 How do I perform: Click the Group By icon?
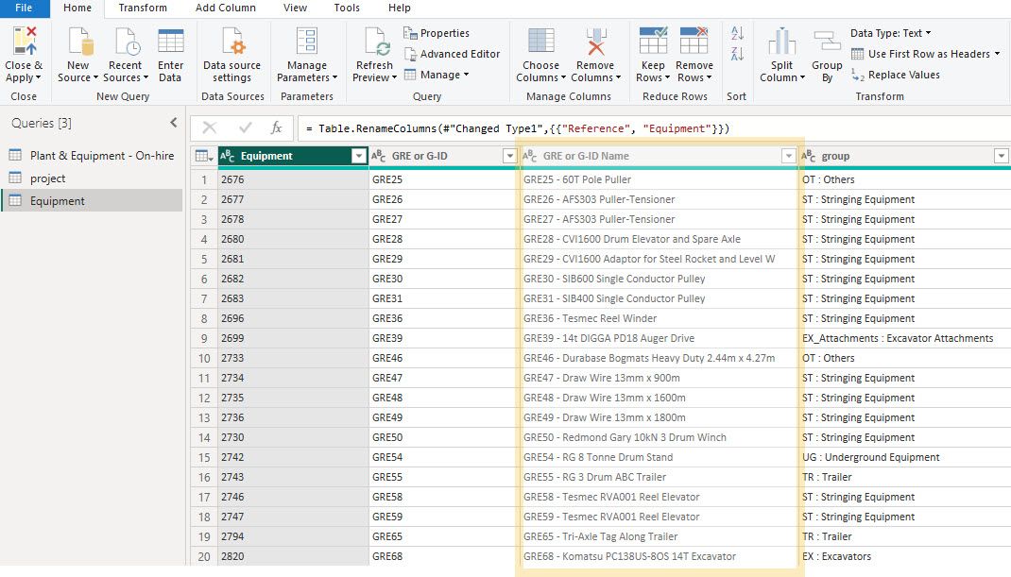pyautogui.click(x=827, y=42)
